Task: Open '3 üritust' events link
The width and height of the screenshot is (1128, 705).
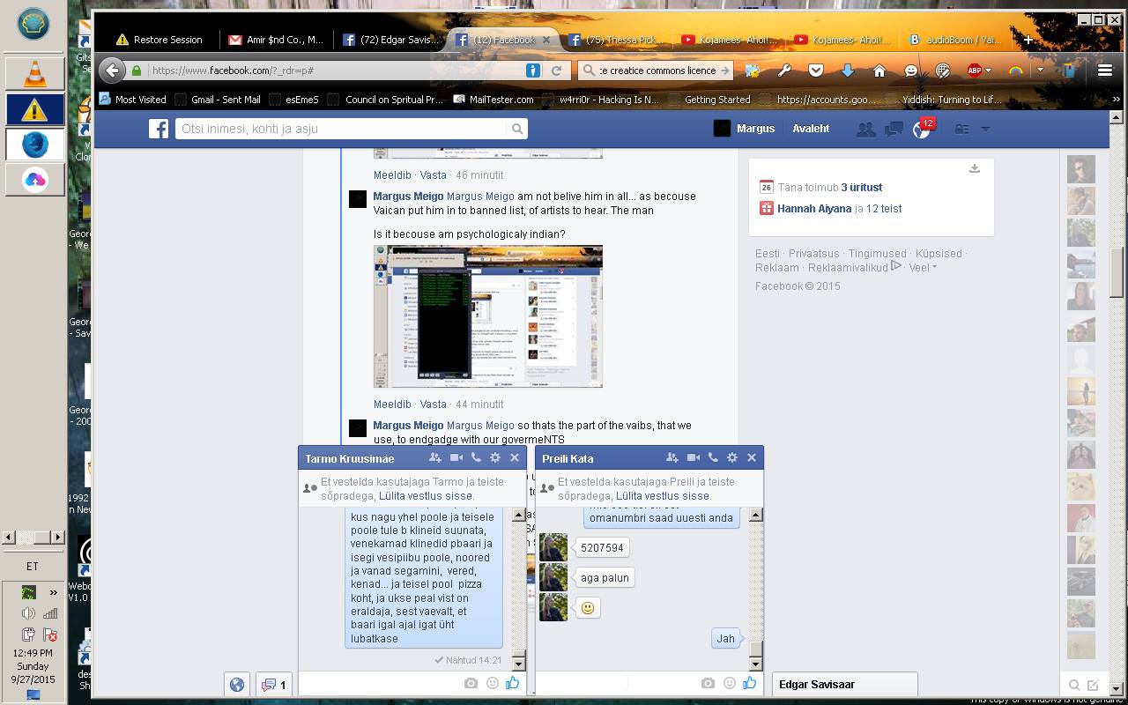Action: [862, 188]
